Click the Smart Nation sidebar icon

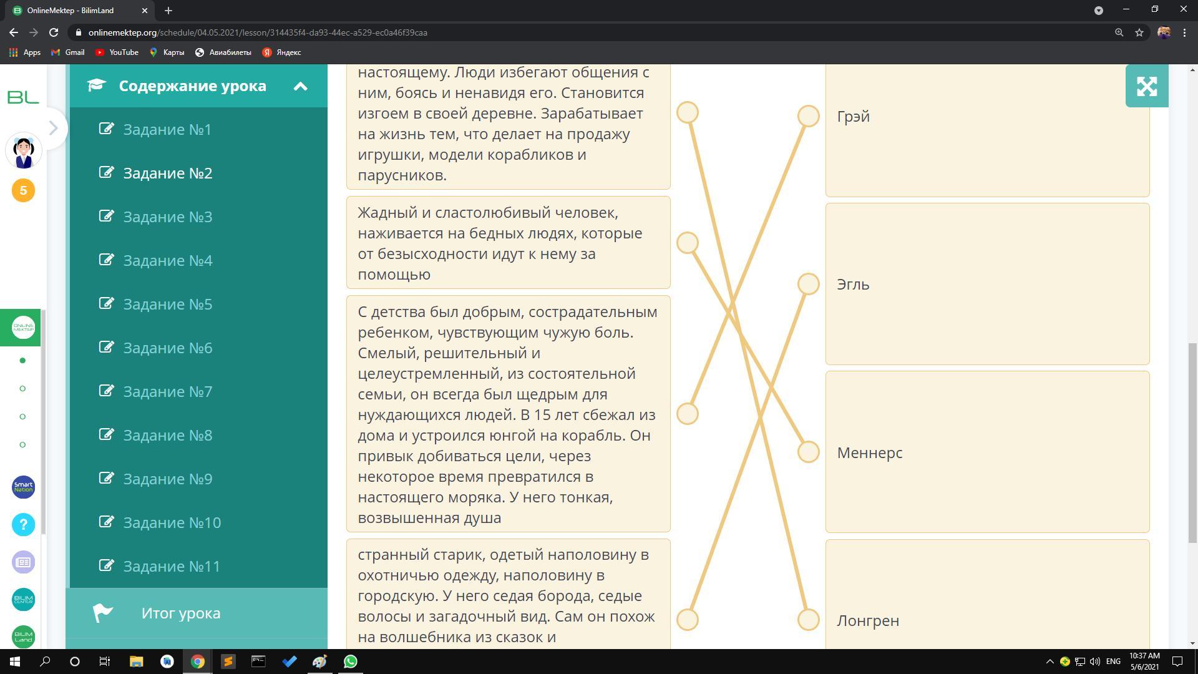tap(23, 487)
